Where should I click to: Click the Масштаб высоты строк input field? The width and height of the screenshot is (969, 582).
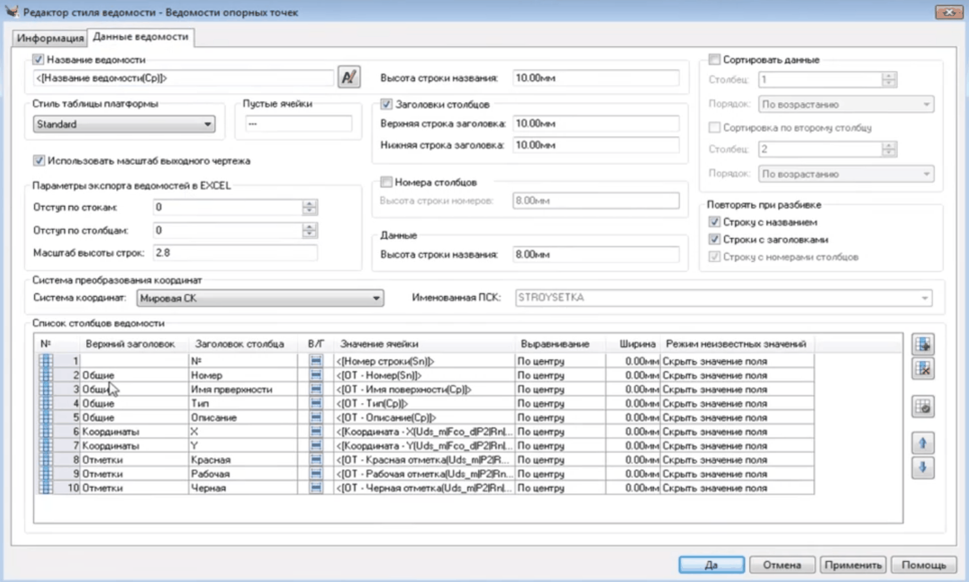[x=234, y=253]
